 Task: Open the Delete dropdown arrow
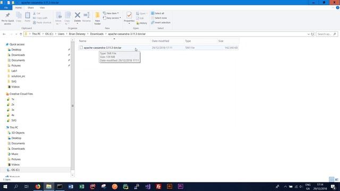(78, 23)
